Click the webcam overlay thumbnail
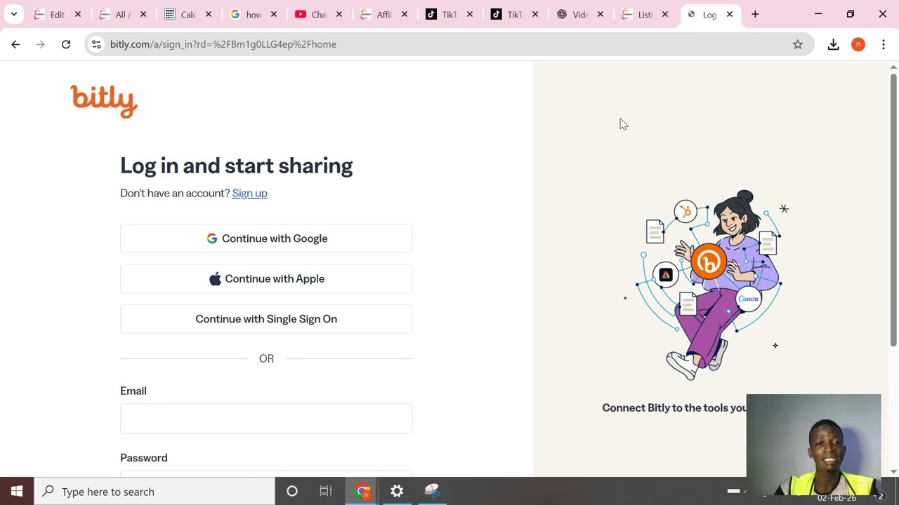Screen dimensions: 899x505 click(x=813, y=445)
